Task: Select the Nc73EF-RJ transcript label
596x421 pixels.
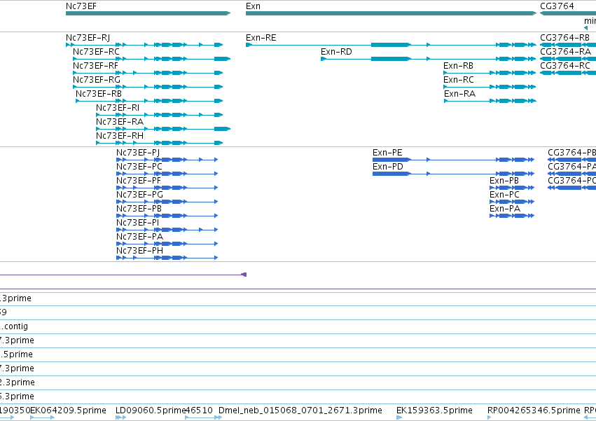Action: pyautogui.click(x=88, y=38)
